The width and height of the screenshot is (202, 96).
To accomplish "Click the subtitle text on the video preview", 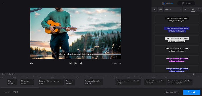I will click(x=76, y=54).
